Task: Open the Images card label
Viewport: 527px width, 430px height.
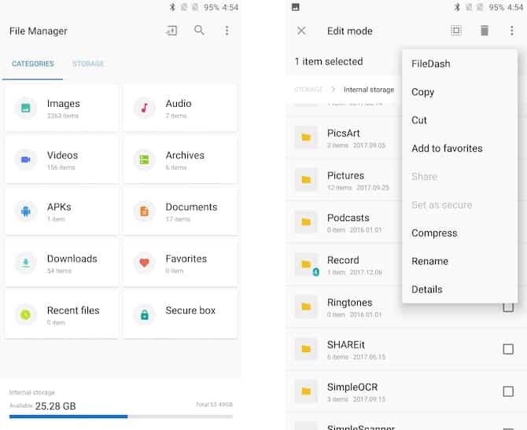Action: pyautogui.click(x=64, y=104)
